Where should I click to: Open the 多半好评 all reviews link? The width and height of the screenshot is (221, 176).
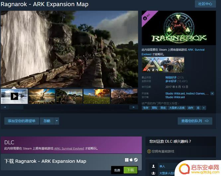[171, 81]
